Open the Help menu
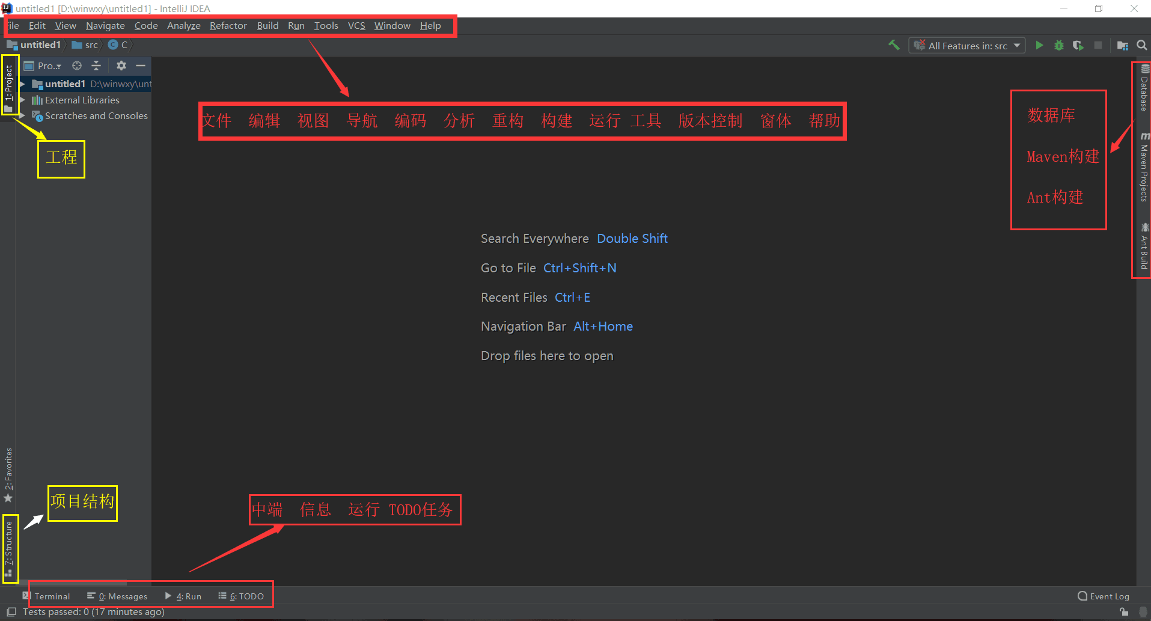 point(430,26)
